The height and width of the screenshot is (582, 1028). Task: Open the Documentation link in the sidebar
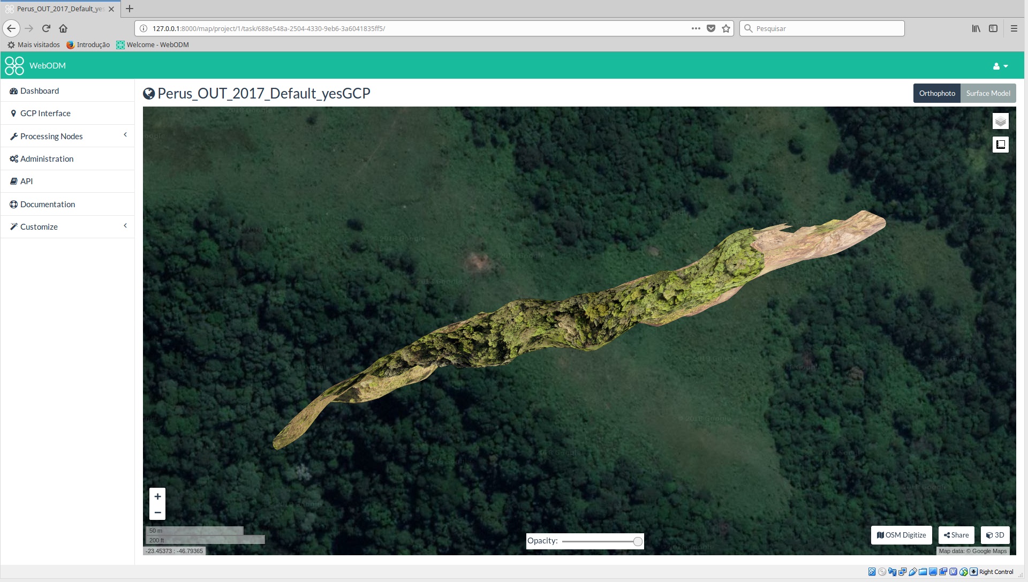(x=47, y=204)
